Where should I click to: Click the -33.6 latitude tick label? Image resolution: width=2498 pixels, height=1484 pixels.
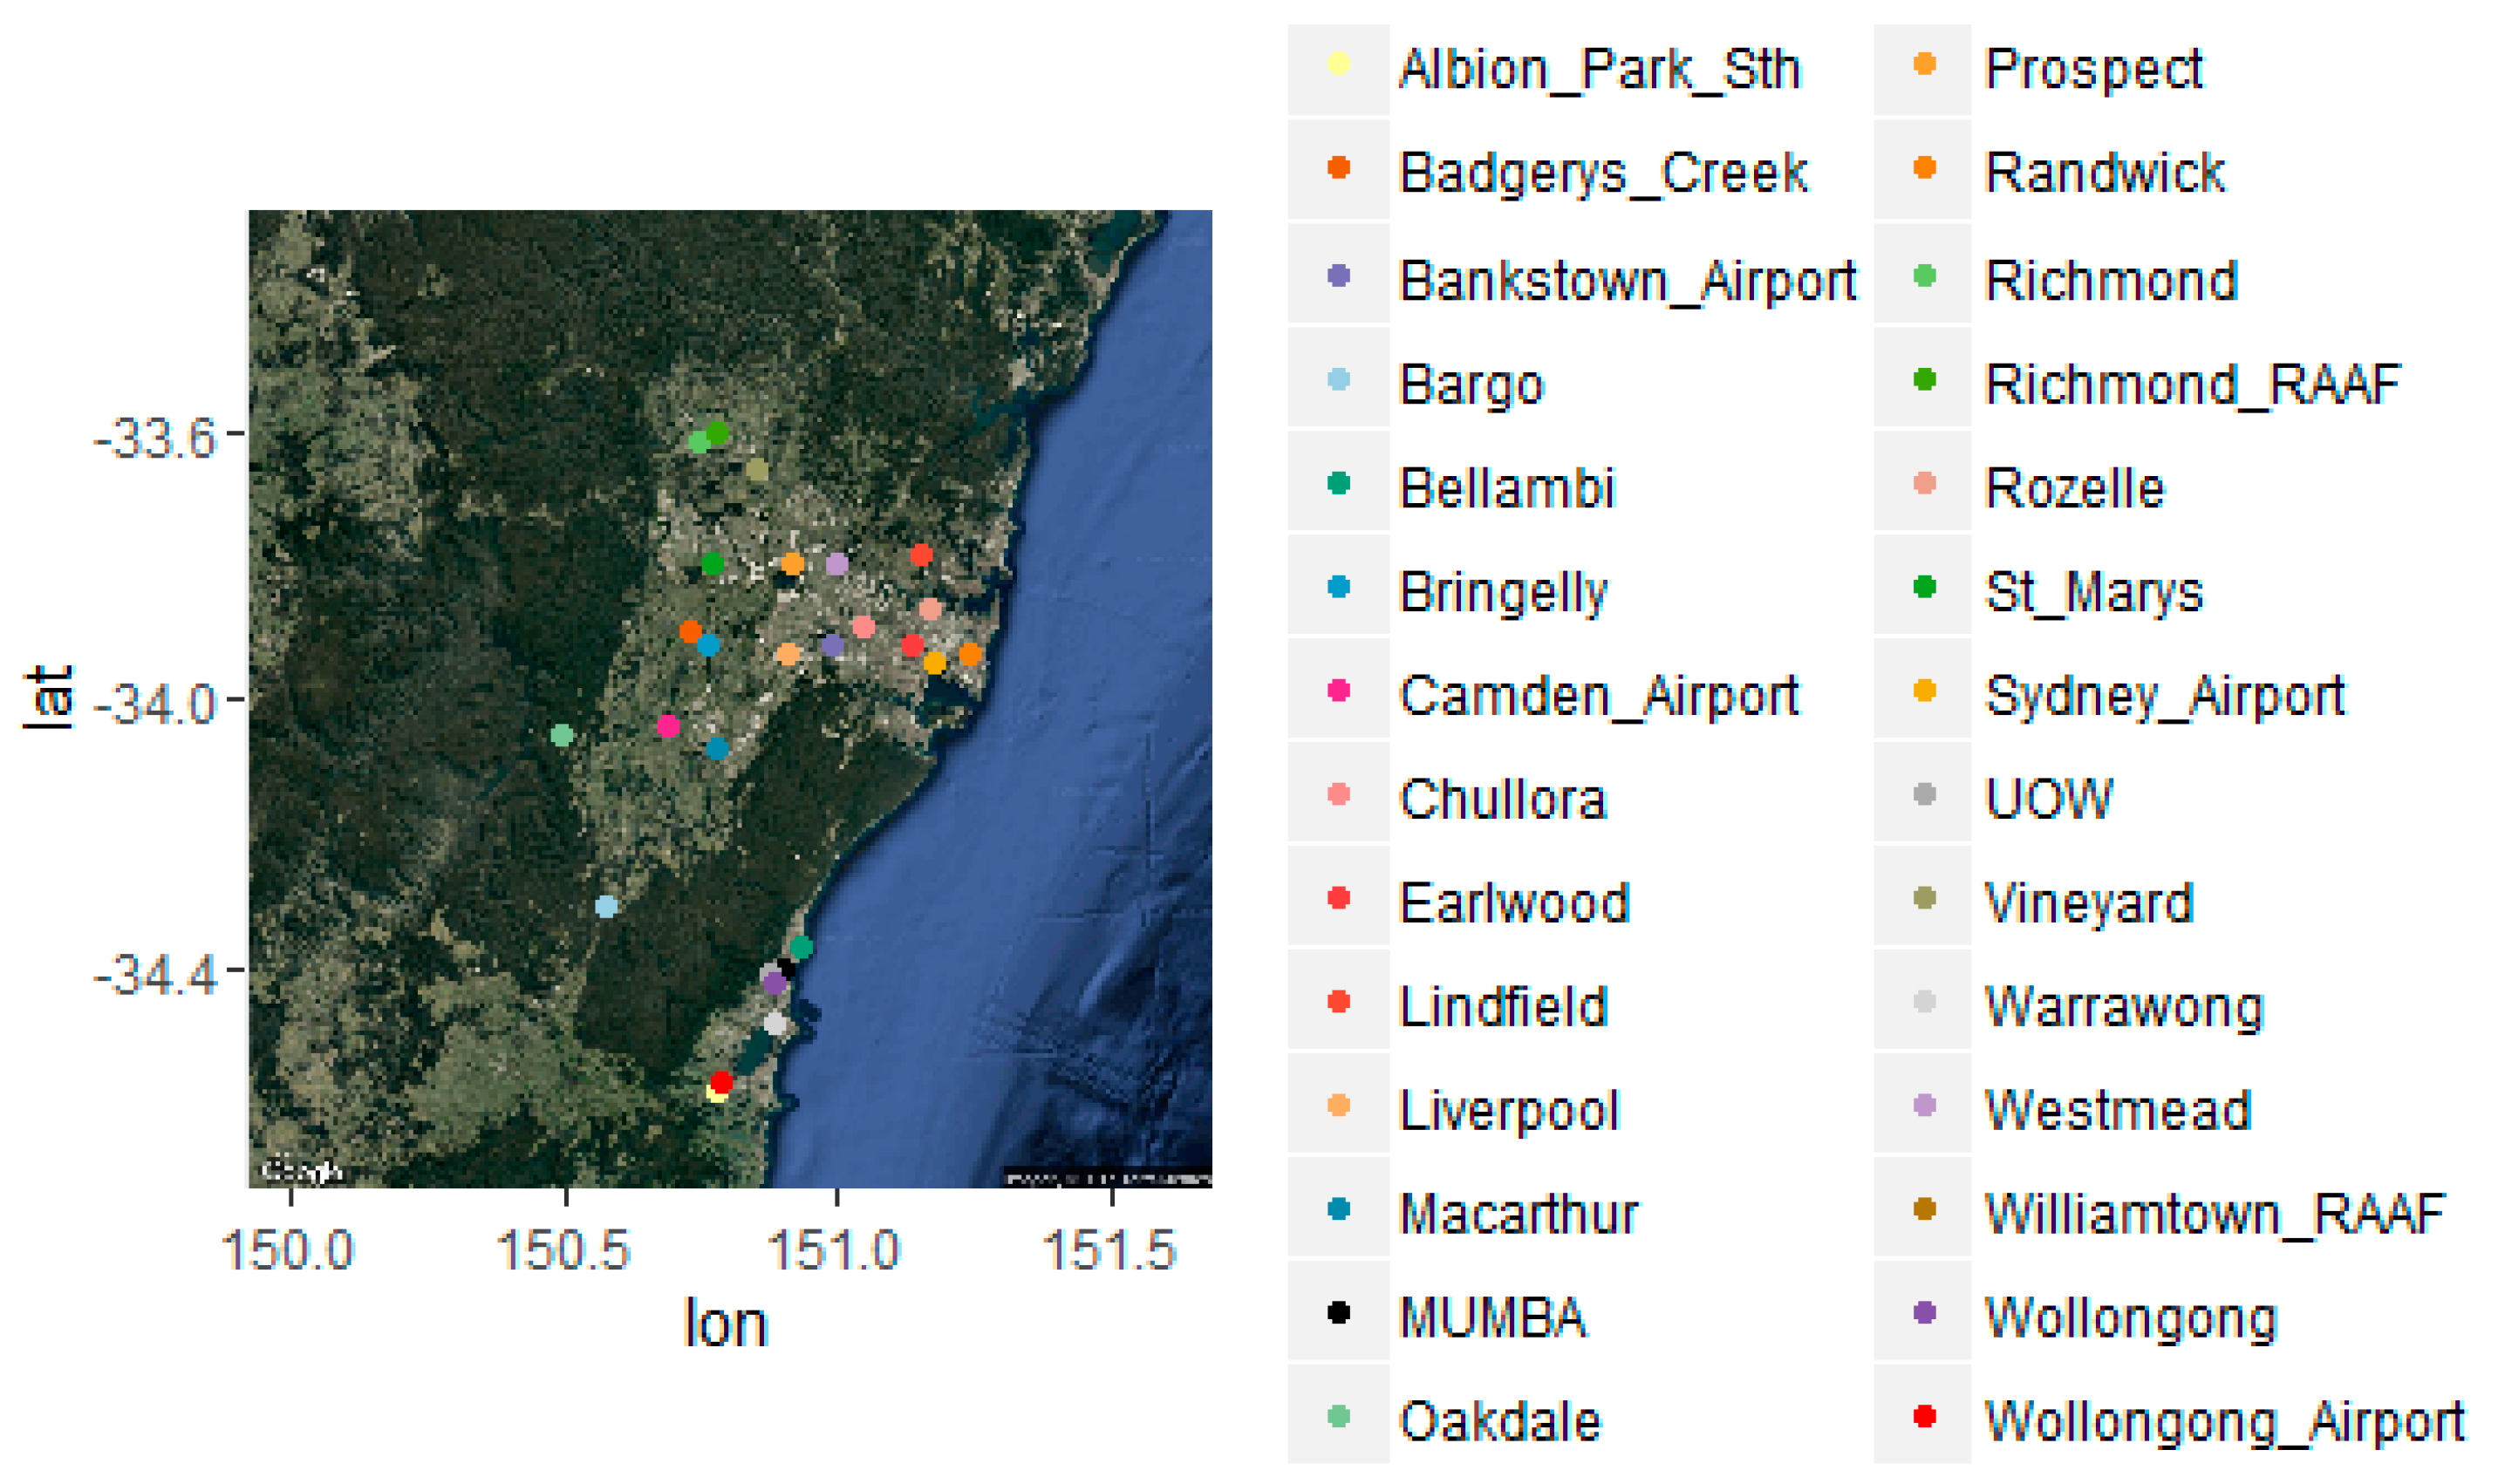155,438
